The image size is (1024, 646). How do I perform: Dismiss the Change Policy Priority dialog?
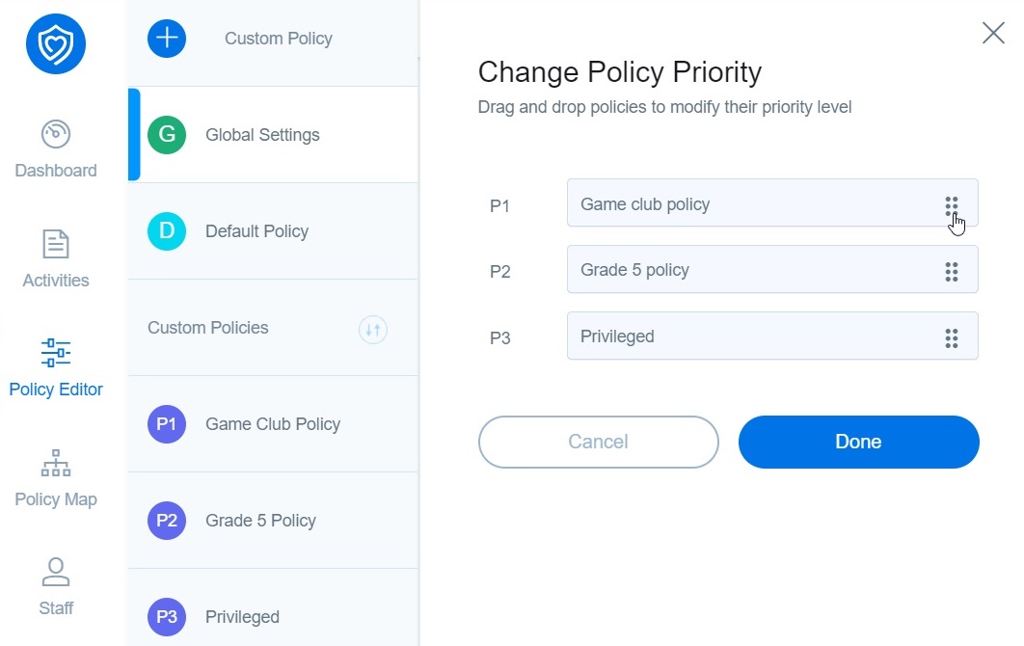[993, 32]
